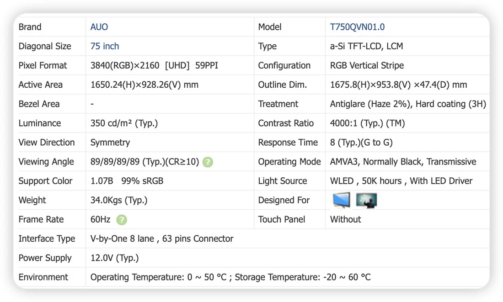Click the Weight label
Image resolution: width=503 pixels, height=302 pixels.
(32, 200)
